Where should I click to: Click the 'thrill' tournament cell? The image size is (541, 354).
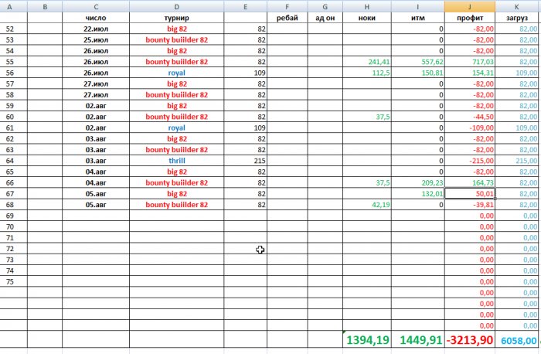177,161
